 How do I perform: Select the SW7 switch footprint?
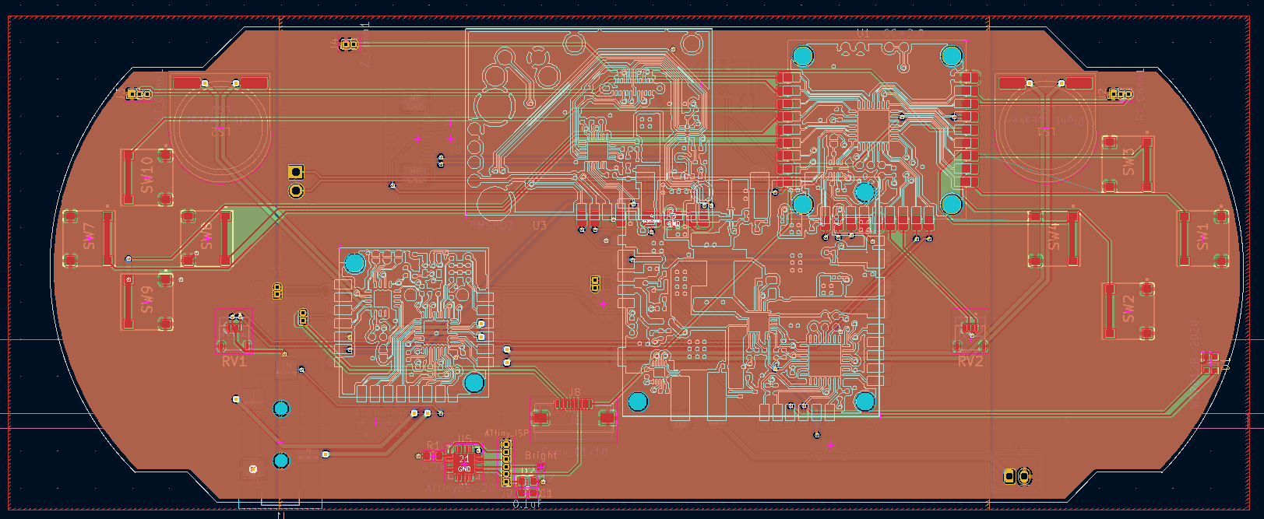click(x=89, y=237)
